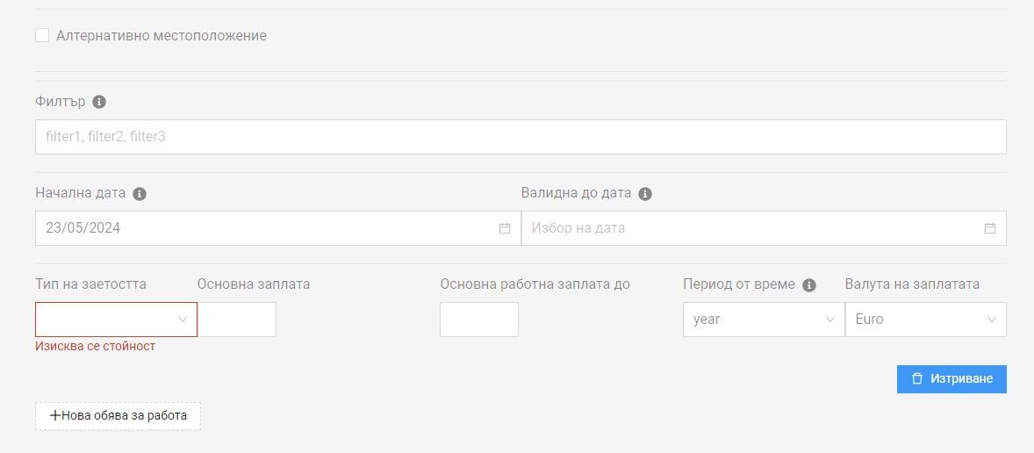This screenshot has width=1034, height=453.
Task: Focus the filter1, filter2, filter3 input field
Action: [520, 137]
